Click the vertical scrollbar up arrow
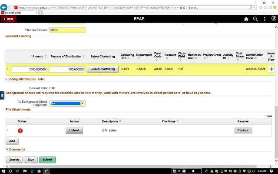The height and width of the screenshot is (174, 278). [x=276, y=27]
